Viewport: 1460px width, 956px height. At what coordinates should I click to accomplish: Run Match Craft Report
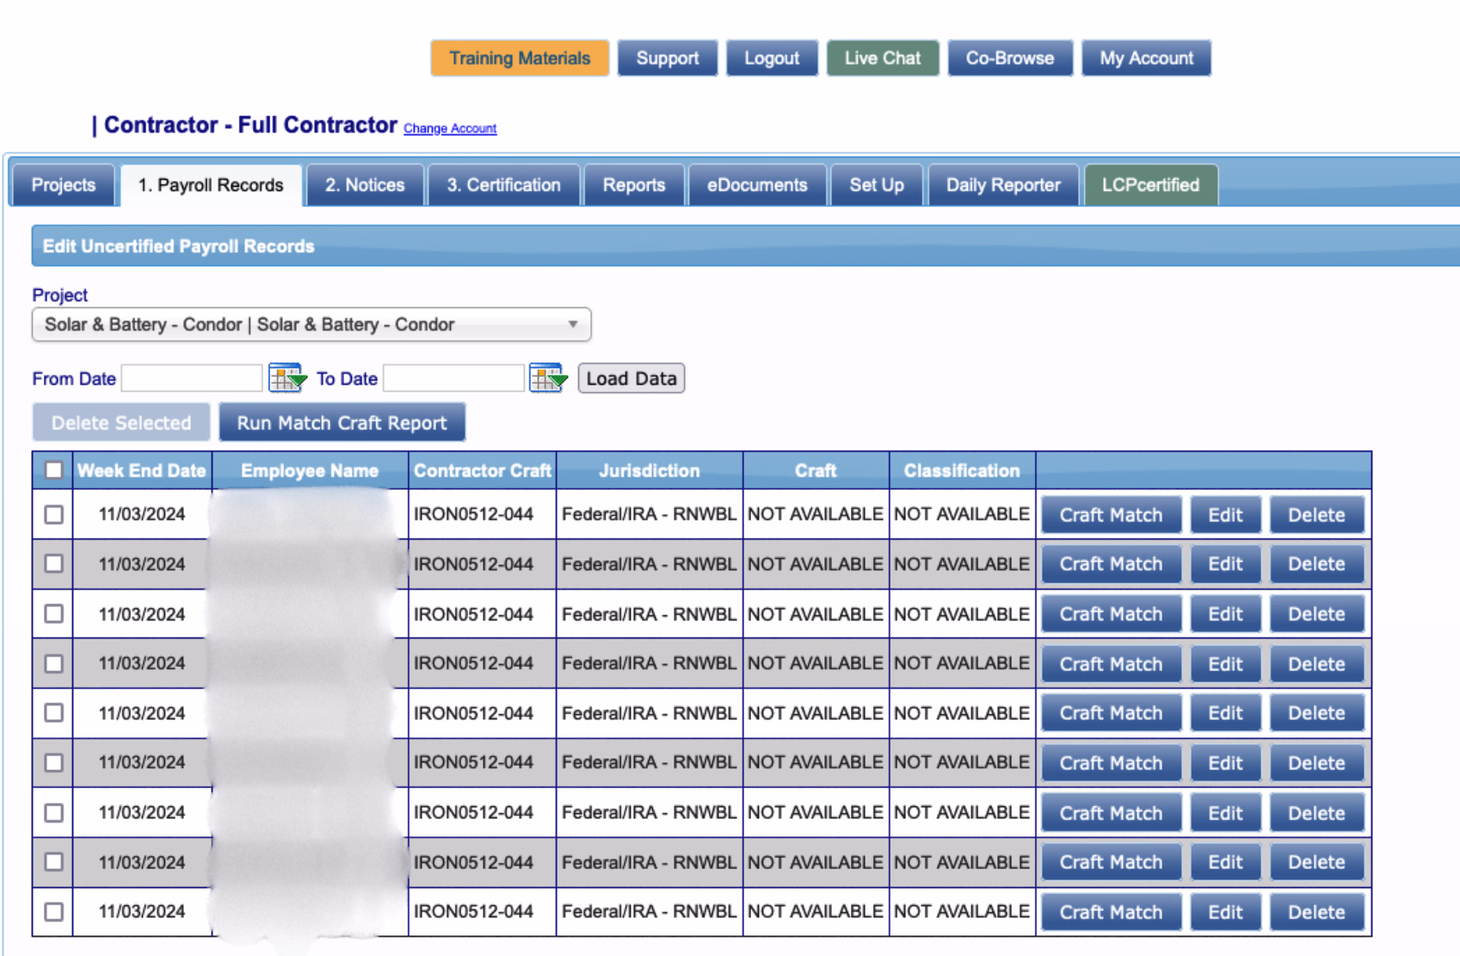pos(342,422)
